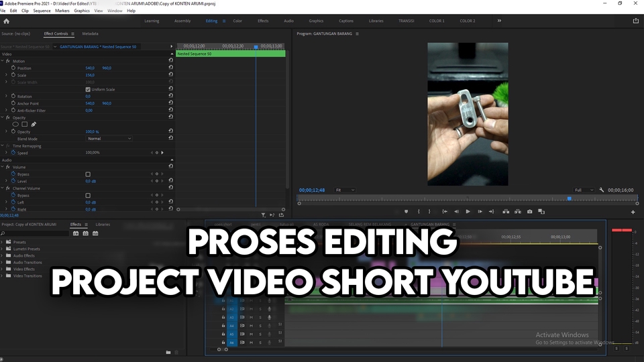
Task: Click the Mark Out button
Action: 429,211
